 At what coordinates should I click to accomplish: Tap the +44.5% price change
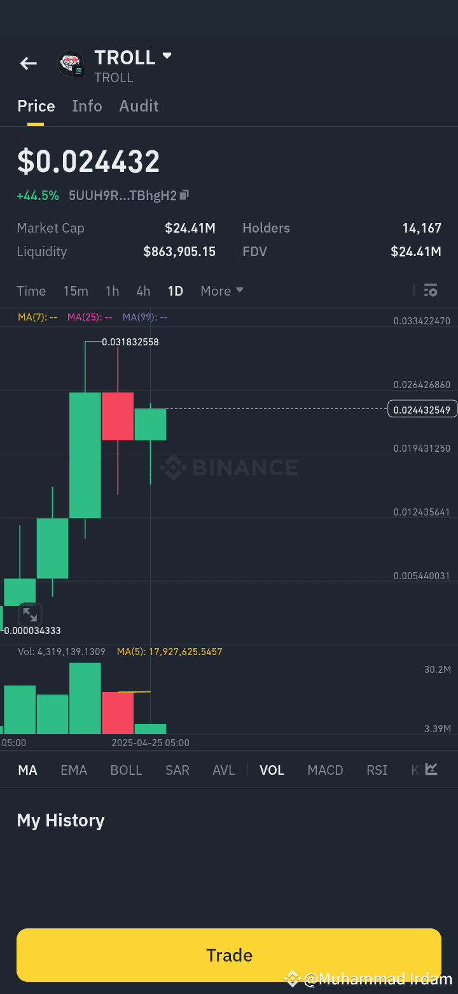pyautogui.click(x=38, y=196)
